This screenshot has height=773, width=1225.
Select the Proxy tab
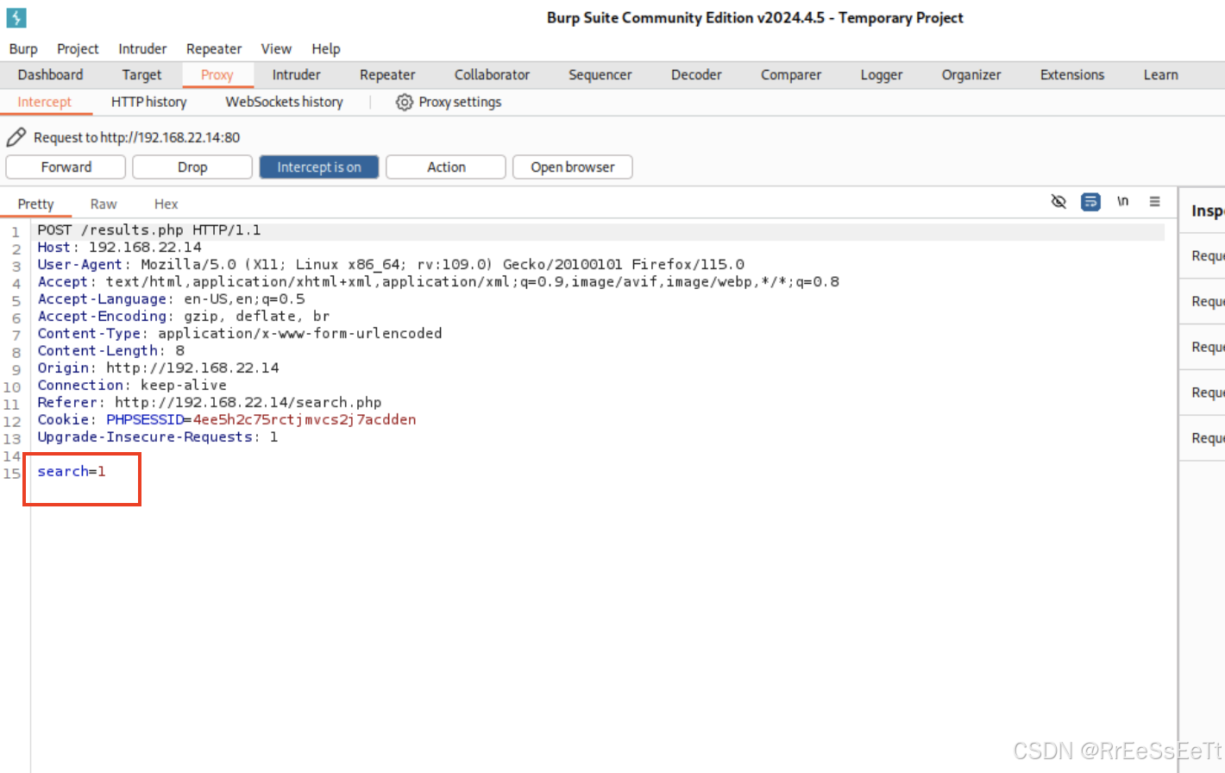(x=217, y=75)
